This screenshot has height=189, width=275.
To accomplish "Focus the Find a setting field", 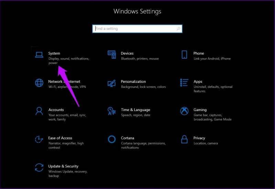I will click(x=137, y=29).
